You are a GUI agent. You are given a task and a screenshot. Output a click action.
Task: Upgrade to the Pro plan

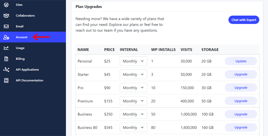tap(241, 88)
